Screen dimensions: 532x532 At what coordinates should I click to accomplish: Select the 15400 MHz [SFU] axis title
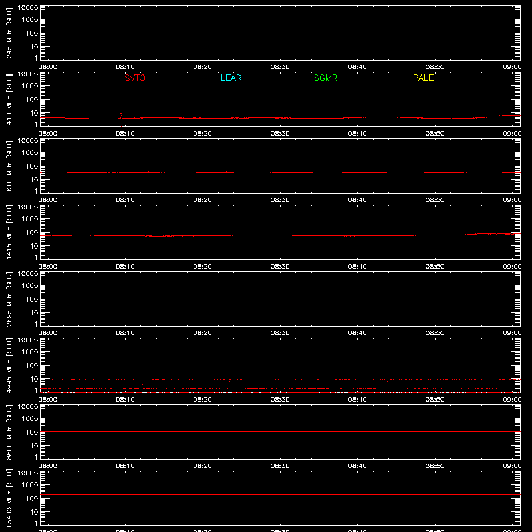pos(9,498)
